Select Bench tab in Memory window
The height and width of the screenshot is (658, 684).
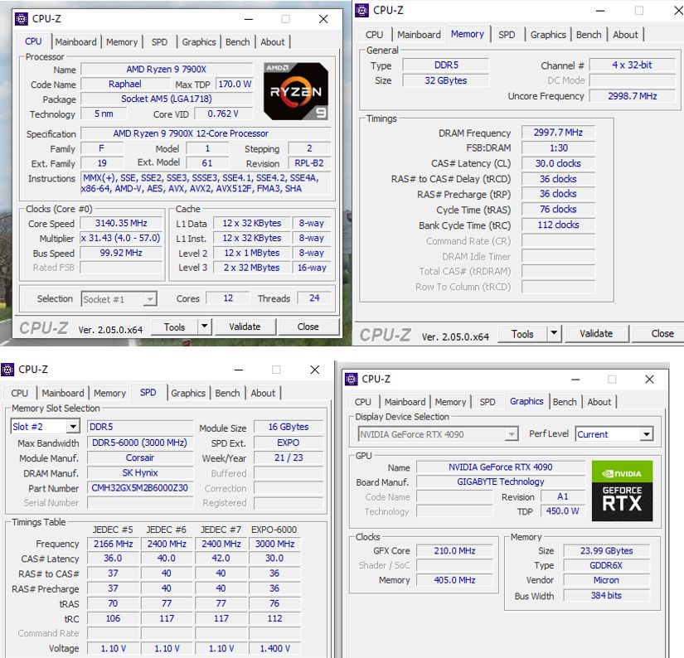point(589,35)
